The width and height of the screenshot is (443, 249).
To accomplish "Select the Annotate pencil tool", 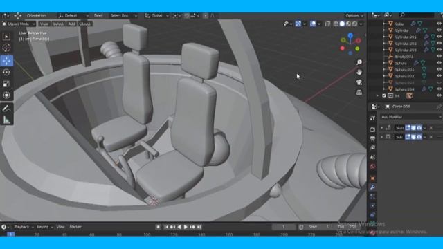I will pyautogui.click(x=6, y=109).
